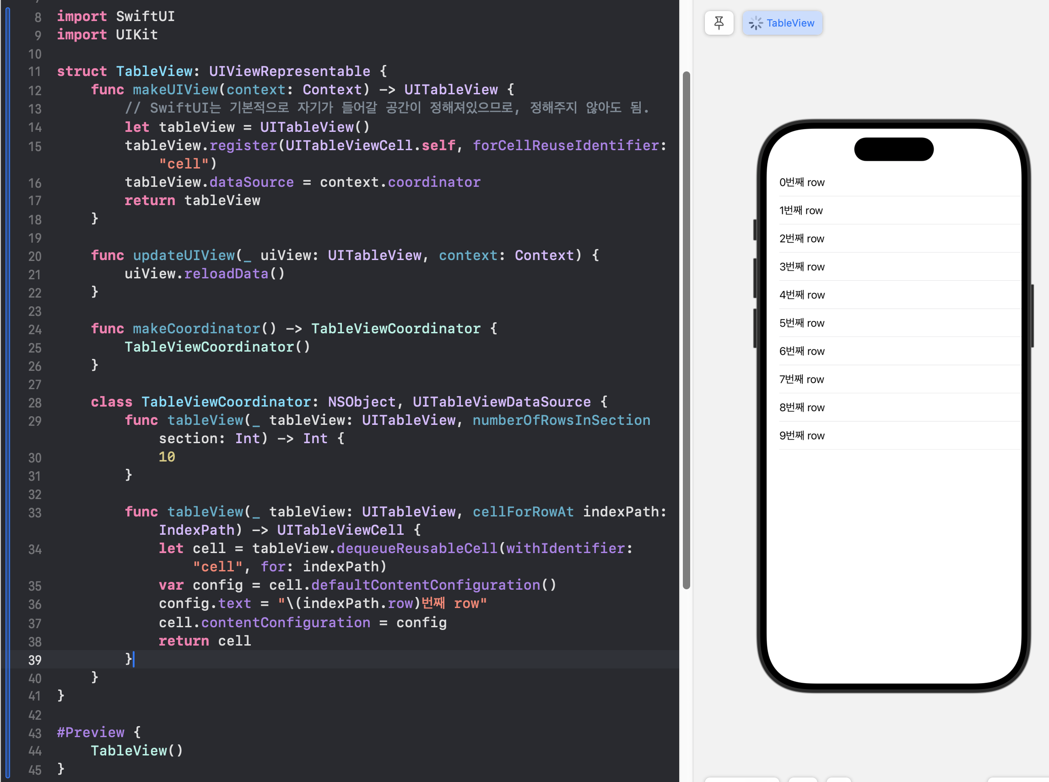Click the blue change bar beside gutter
The image size is (1049, 782).
coord(8,379)
